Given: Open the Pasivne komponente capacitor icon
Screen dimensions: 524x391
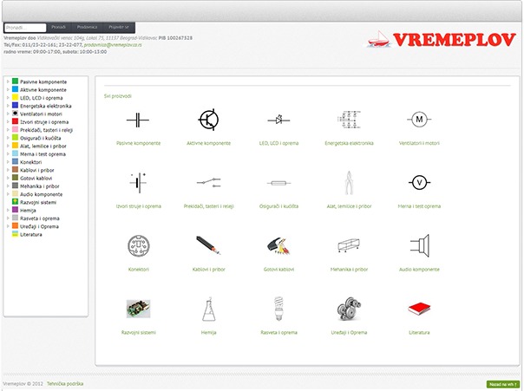Looking at the screenshot, I should point(137,119).
